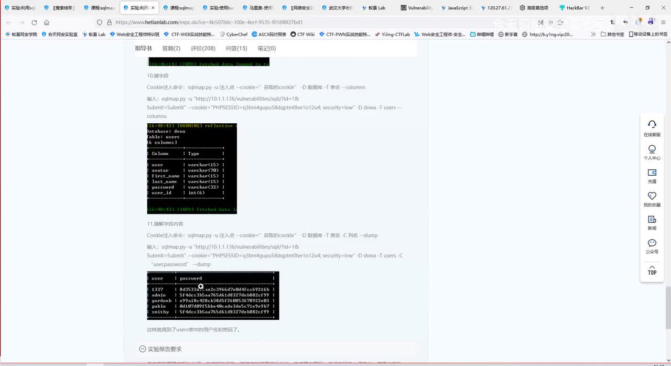Click the undo-arrow extension icon
This screenshot has height=366, width=671.
(x=625, y=23)
